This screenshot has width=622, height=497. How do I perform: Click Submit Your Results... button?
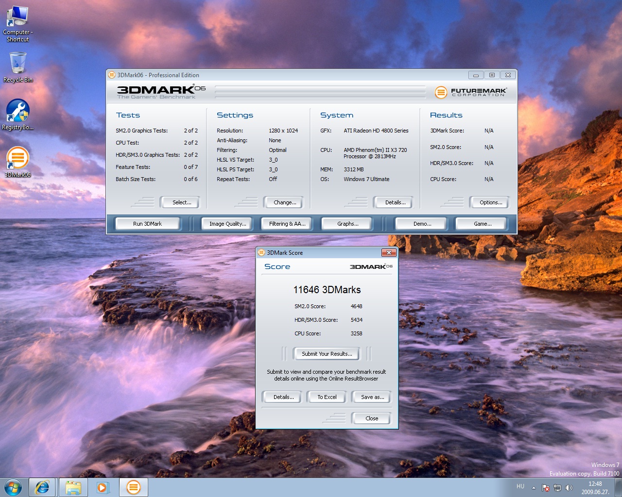coord(327,354)
